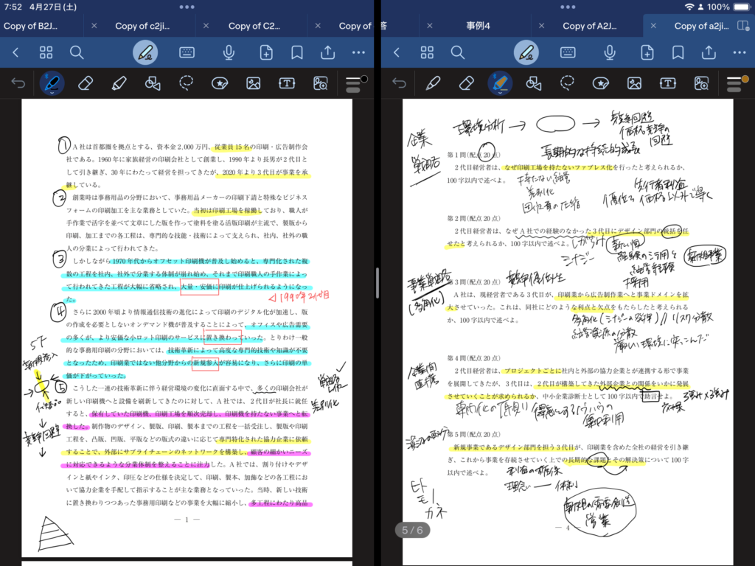Expand stroke thickness options in right pane
The image size is (755, 566).
(734, 83)
